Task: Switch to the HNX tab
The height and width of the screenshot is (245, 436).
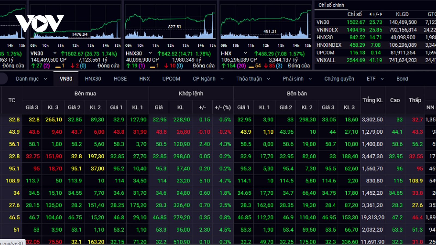Action: 144,79
